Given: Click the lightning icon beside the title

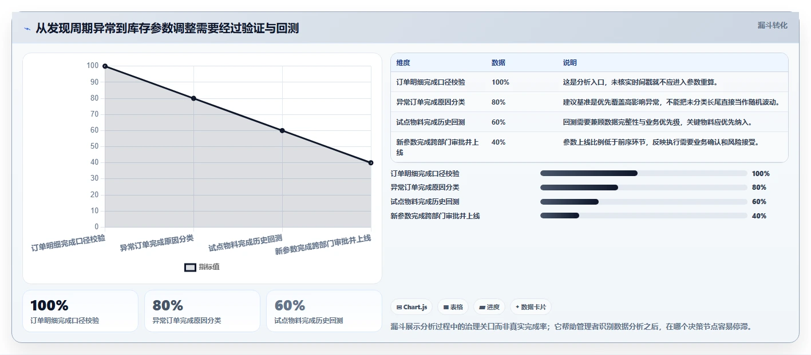Looking at the screenshot, I should [27, 29].
